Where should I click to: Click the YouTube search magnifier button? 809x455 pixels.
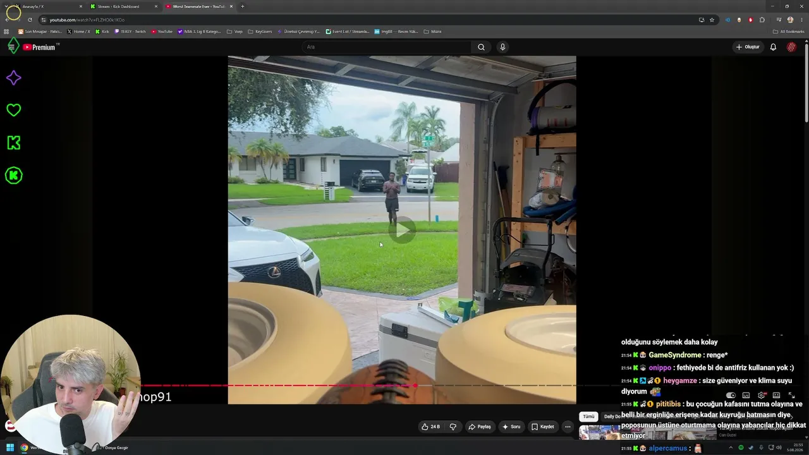pyautogui.click(x=481, y=47)
